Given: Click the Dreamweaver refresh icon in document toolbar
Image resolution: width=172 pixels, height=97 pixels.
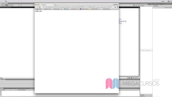Looking at the screenshot, I should pos(19,5).
